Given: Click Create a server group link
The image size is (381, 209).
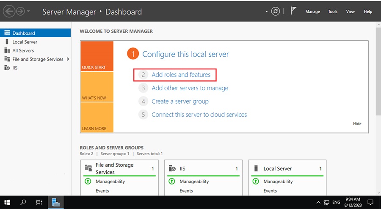Looking at the screenshot, I should click(180, 101).
